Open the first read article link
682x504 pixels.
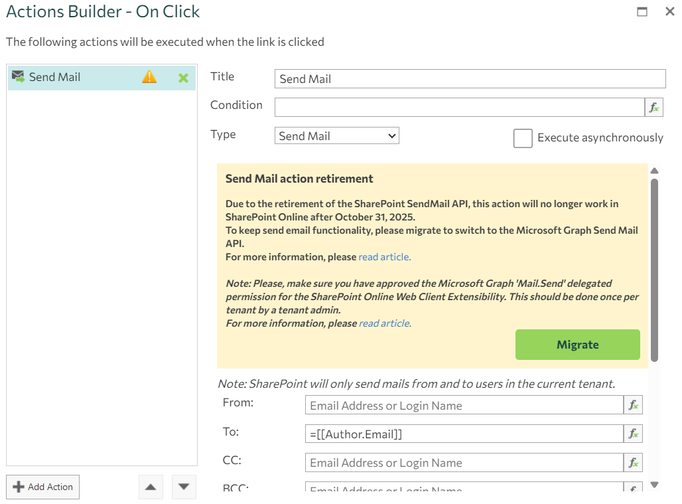tap(385, 257)
